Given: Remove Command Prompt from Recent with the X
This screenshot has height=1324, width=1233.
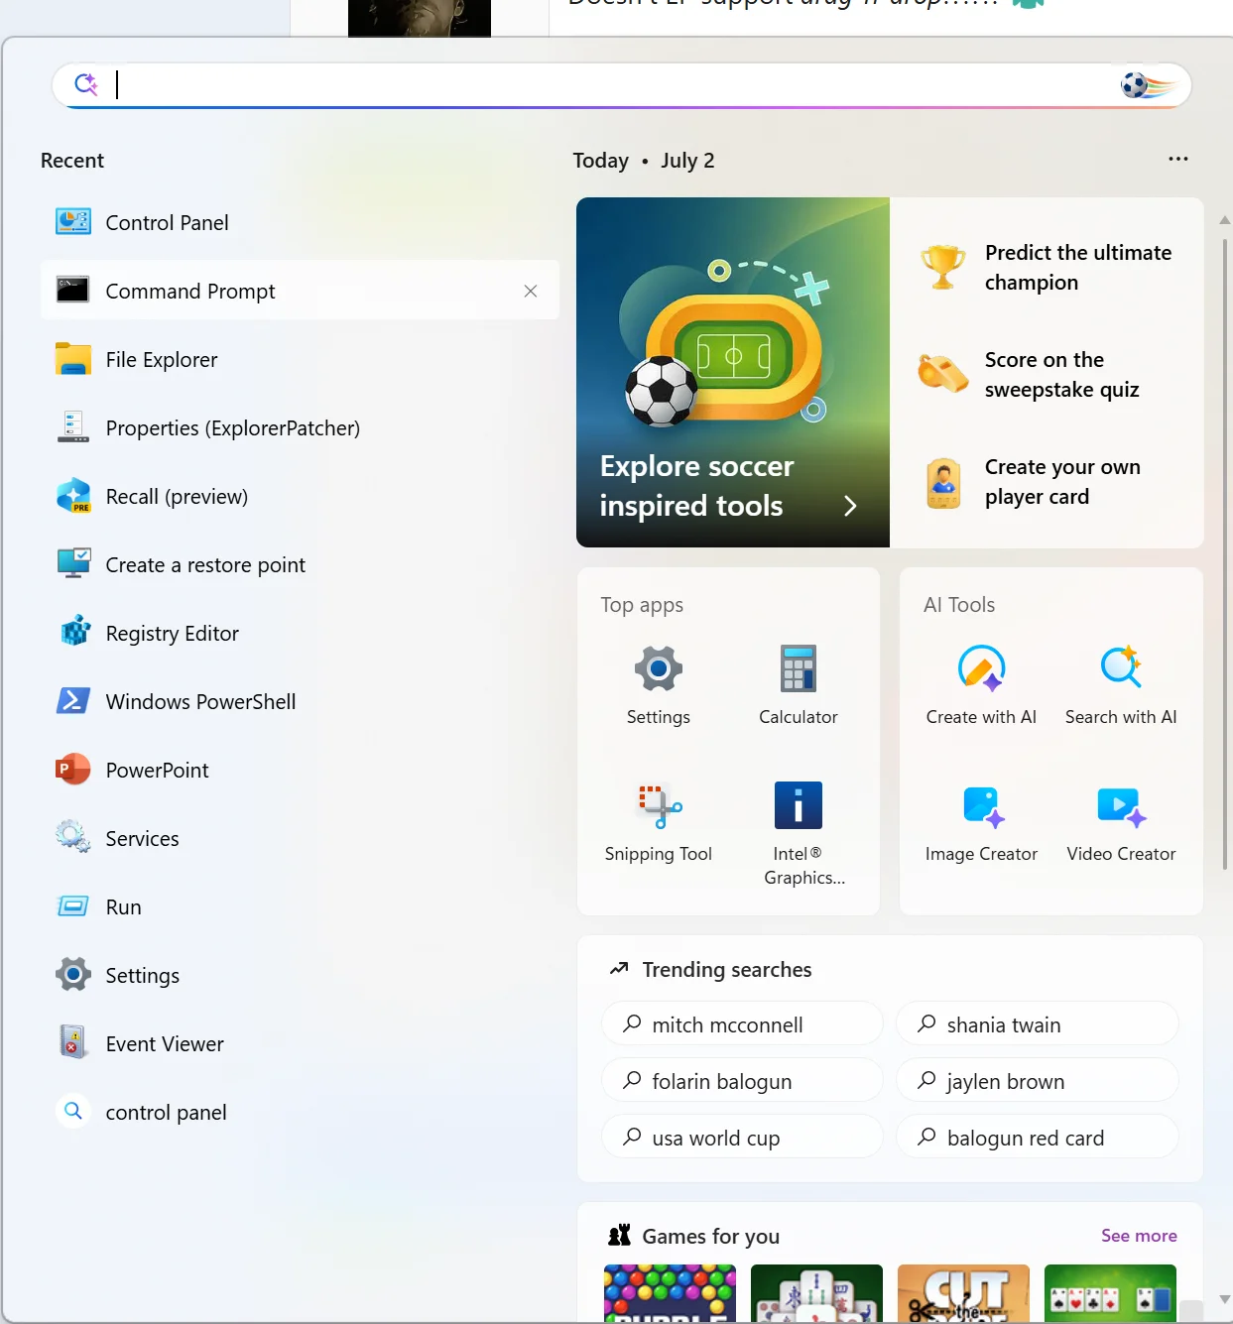Looking at the screenshot, I should (531, 291).
